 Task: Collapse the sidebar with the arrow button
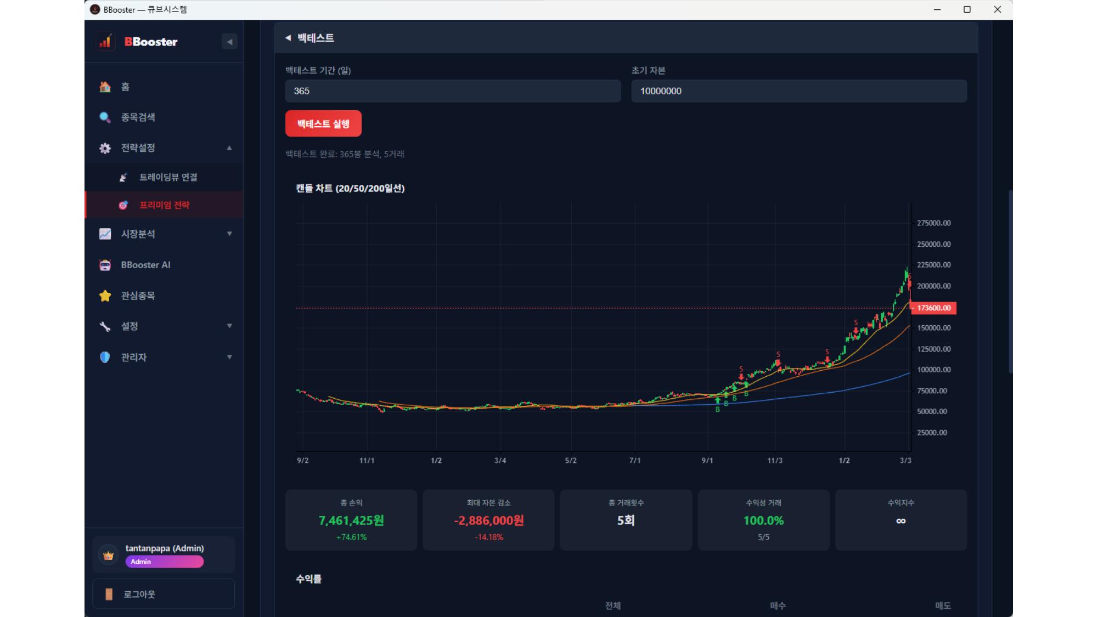(x=229, y=42)
